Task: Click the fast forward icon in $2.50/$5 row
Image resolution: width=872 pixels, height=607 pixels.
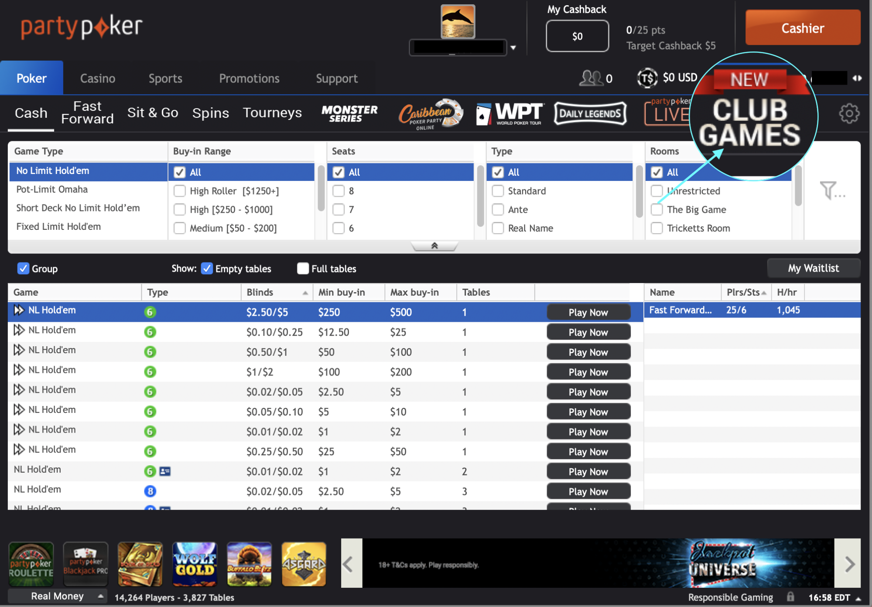Action: (x=19, y=310)
